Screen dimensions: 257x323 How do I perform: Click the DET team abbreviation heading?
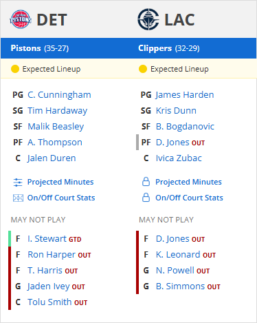tap(52, 19)
